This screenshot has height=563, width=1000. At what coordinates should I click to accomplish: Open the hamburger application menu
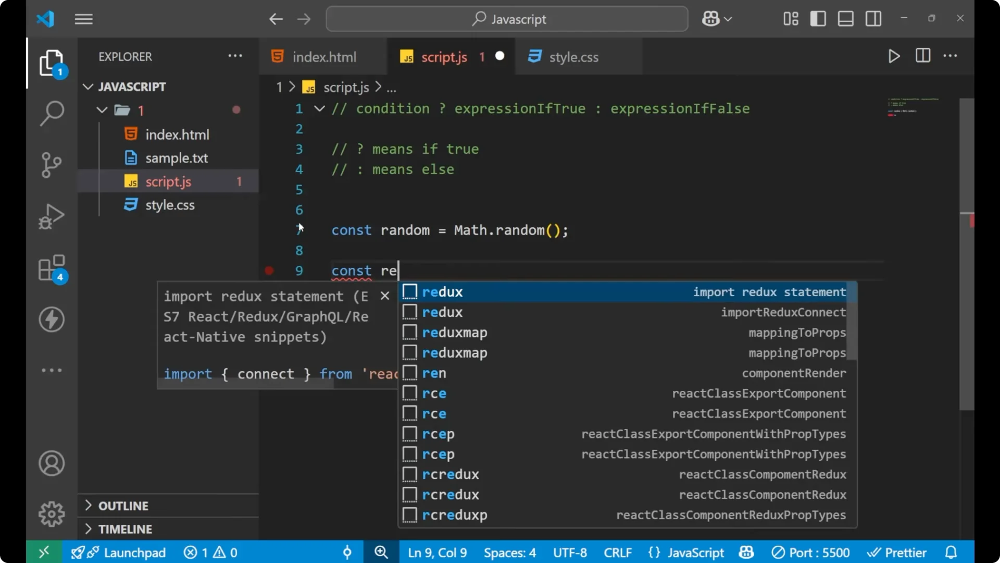[x=83, y=19]
